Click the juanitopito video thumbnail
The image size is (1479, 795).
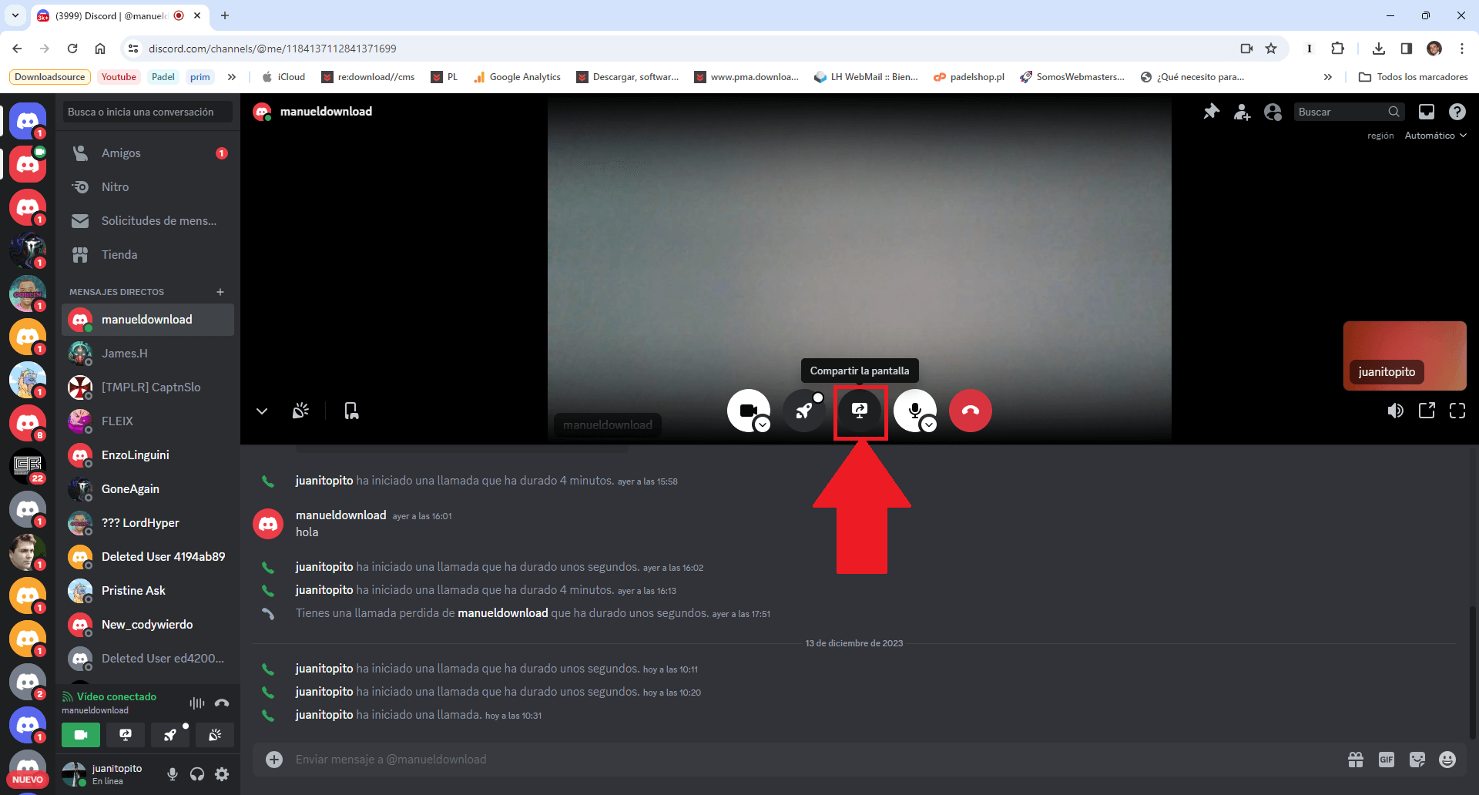[1405, 356]
